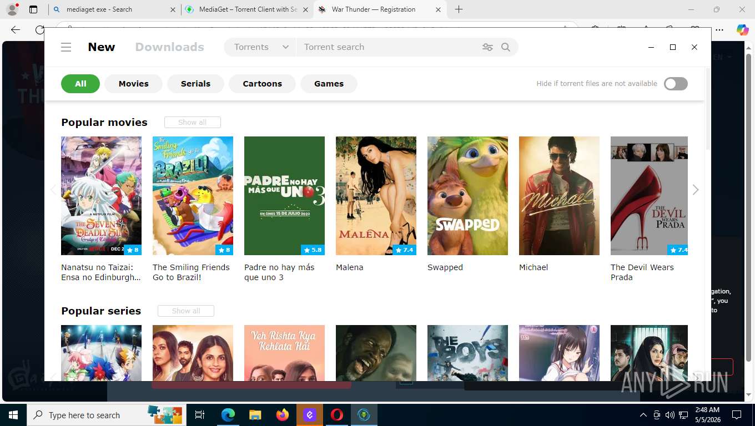Screen dimensions: 755x426
Task: Click the magnifier search icon
Action: point(506,47)
